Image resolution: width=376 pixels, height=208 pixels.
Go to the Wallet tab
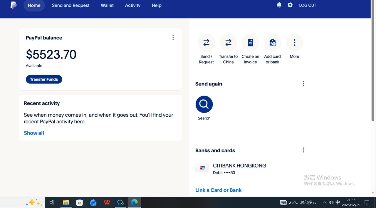coord(107,5)
